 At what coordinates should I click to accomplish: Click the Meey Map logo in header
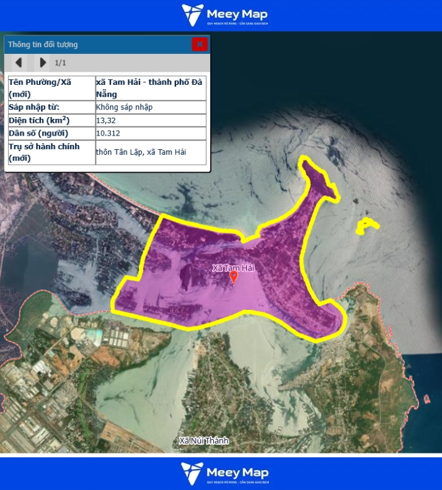tap(224, 15)
